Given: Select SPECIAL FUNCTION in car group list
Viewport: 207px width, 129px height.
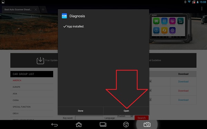Looking at the screenshot, I should [x=21, y=107].
